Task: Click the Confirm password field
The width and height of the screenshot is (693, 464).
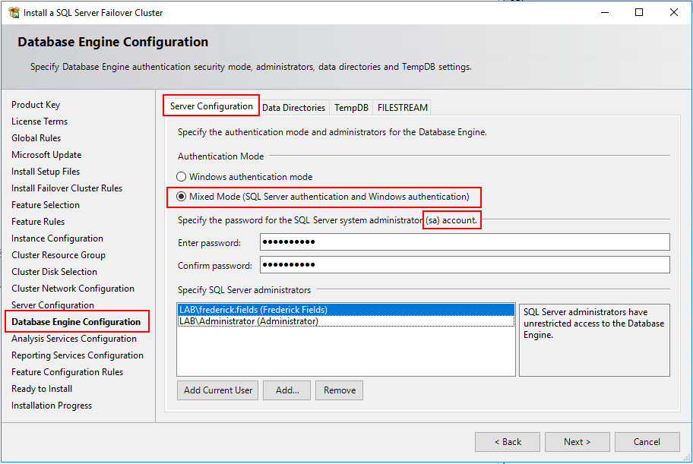Action: click(465, 265)
